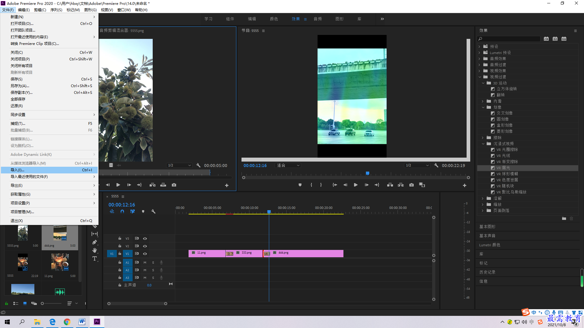Toggle V2 track output eye
This screenshot has height=328, width=584.
click(145, 246)
